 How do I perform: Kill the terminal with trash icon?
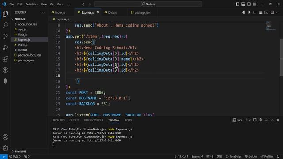pos(260,120)
